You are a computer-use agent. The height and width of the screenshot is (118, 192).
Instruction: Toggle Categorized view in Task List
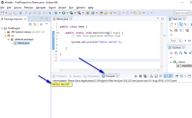point(181,24)
